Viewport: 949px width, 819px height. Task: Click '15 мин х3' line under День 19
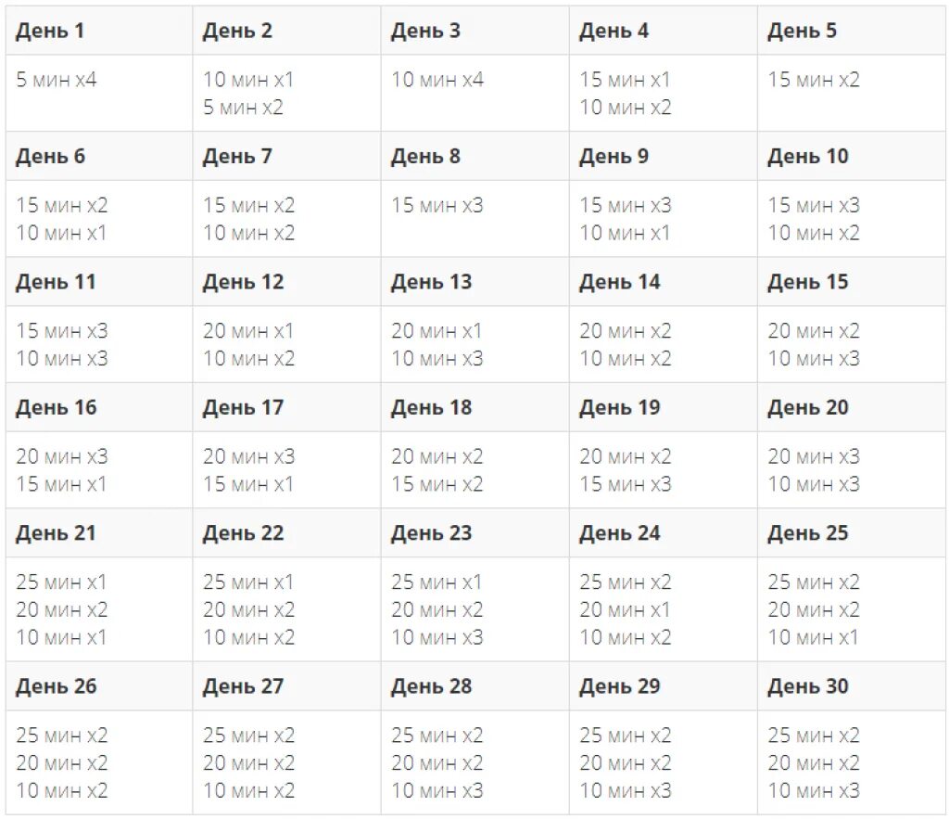click(x=626, y=484)
